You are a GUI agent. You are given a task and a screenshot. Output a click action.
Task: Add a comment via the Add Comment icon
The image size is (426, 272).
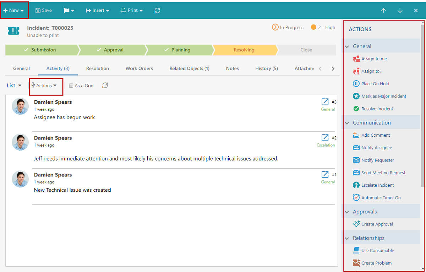point(356,135)
